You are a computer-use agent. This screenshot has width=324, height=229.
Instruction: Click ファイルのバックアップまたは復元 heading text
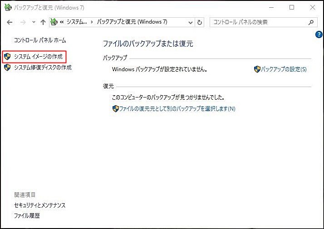(x=148, y=44)
